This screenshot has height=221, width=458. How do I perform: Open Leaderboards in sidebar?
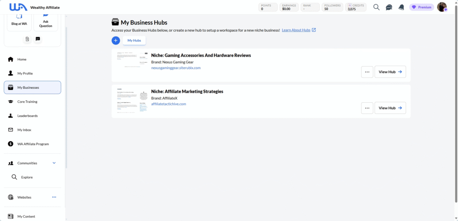[32, 116]
